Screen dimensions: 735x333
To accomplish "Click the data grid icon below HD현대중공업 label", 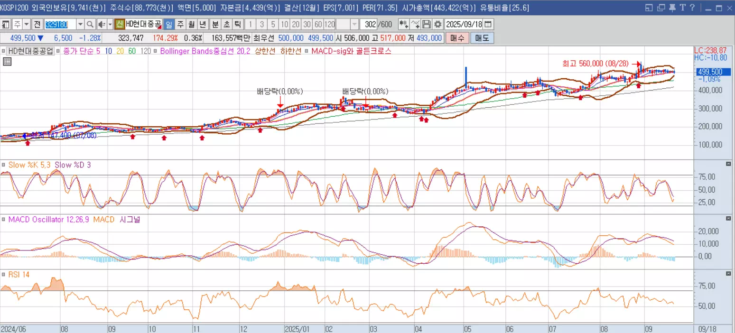I will [7, 61].
